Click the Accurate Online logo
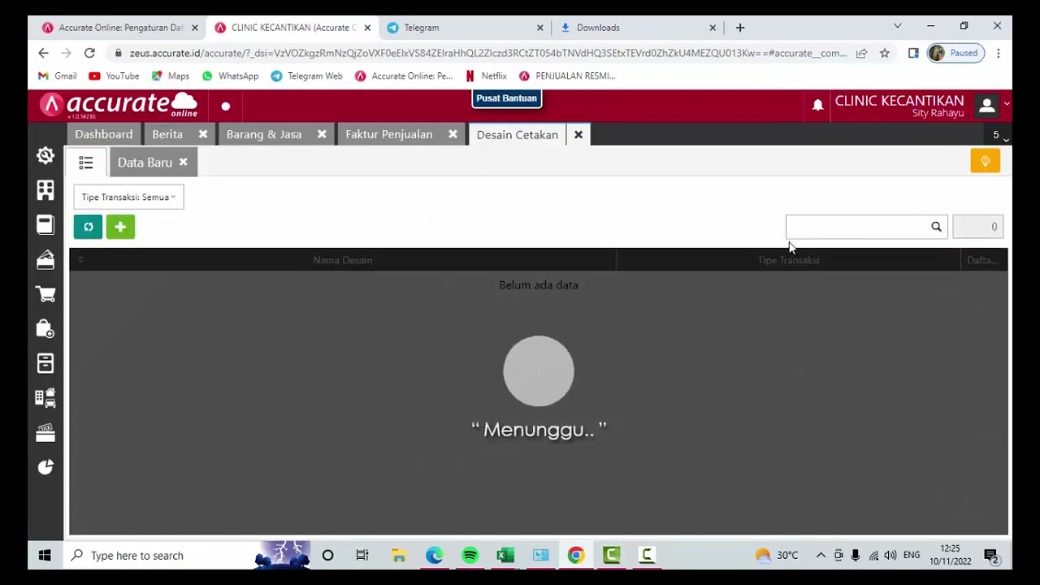The height and width of the screenshot is (585, 1040). tap(119, 105)
